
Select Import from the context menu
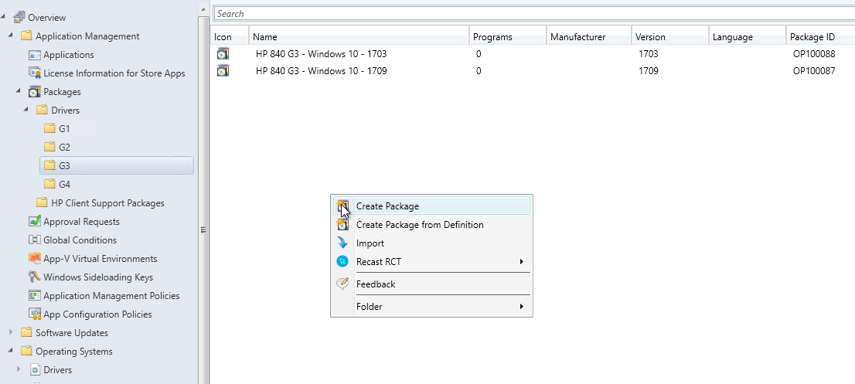(370, 243)
